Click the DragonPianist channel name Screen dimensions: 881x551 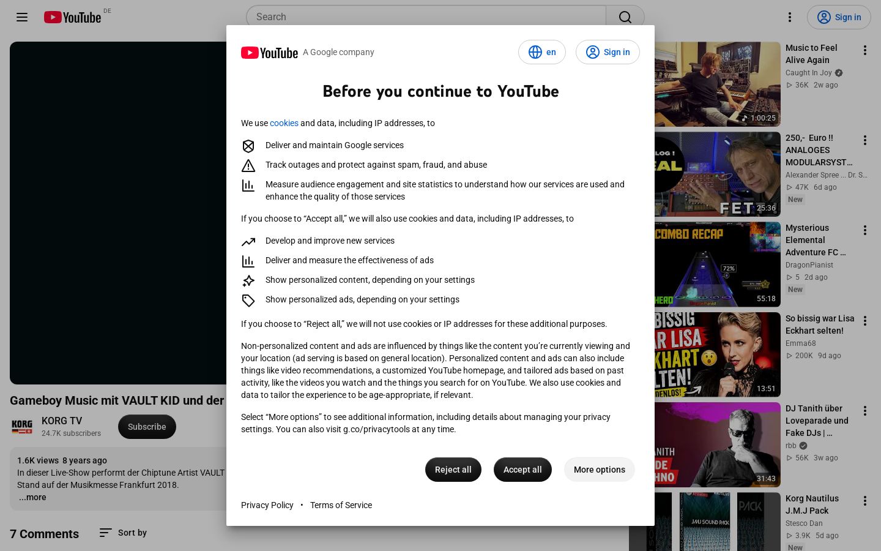[x=809, y=265]
